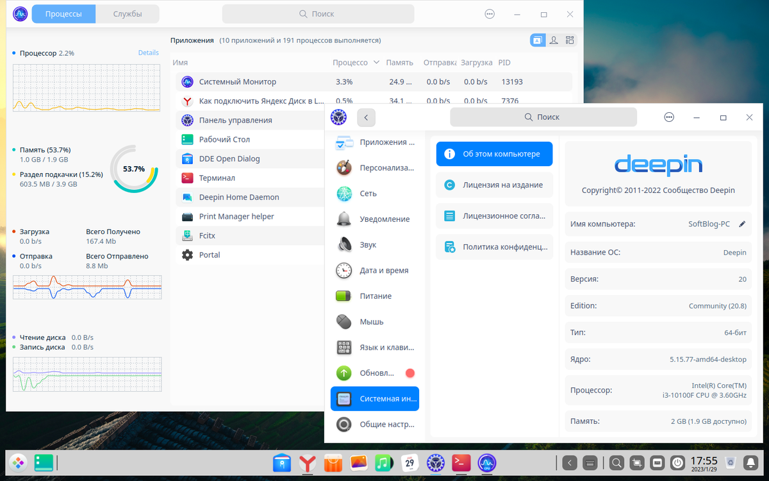
Task: Switch to the Службы tab
Action: point(128,13)
